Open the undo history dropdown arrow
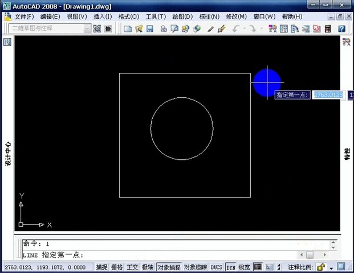This screenshot has width=354, height=273. 245,28
